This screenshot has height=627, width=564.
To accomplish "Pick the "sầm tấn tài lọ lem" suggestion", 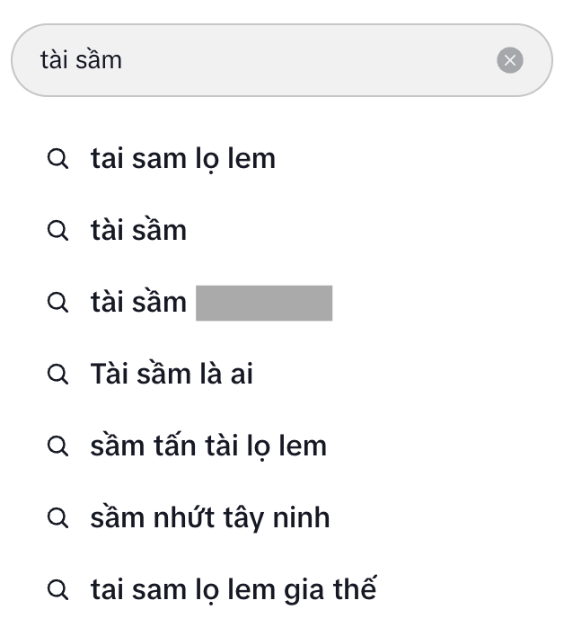I will (x=208, y=446).
